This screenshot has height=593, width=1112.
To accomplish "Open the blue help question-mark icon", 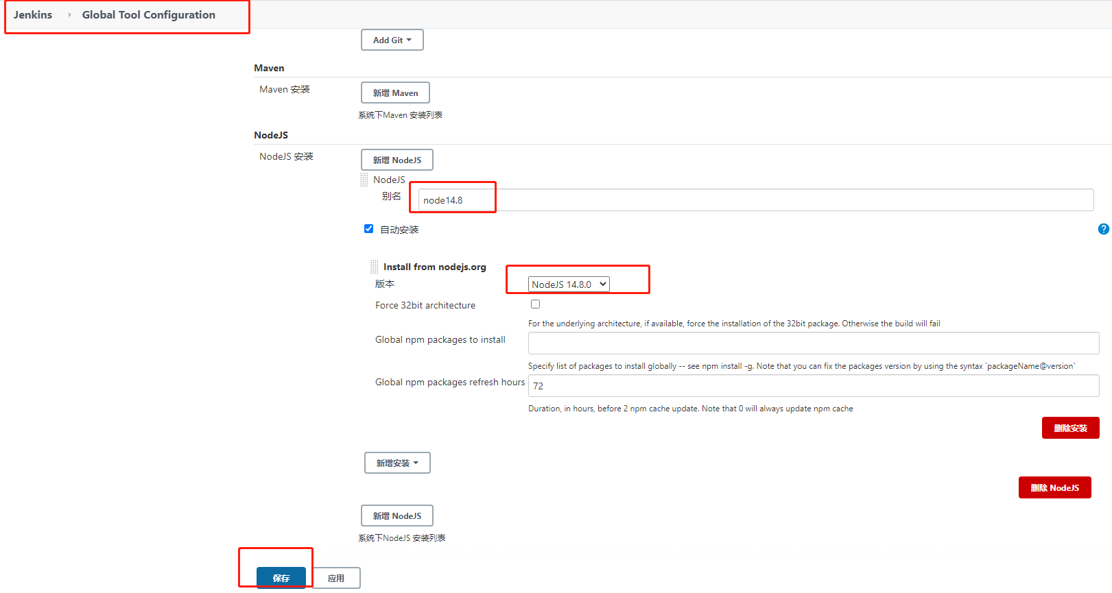I will tap(1103, 229).
